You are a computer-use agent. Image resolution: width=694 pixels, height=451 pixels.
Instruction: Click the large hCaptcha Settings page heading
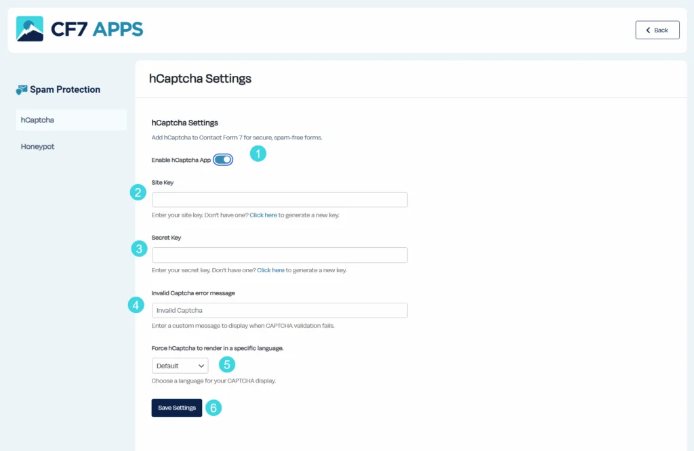point(200,79)
